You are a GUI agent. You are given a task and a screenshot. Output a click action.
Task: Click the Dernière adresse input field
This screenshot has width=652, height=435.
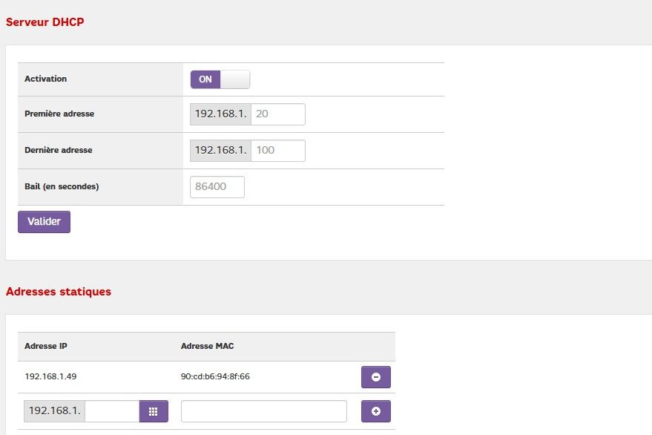278,150
